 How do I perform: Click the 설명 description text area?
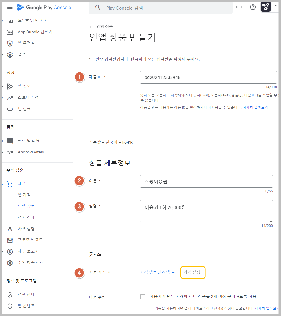coord(206,211)
